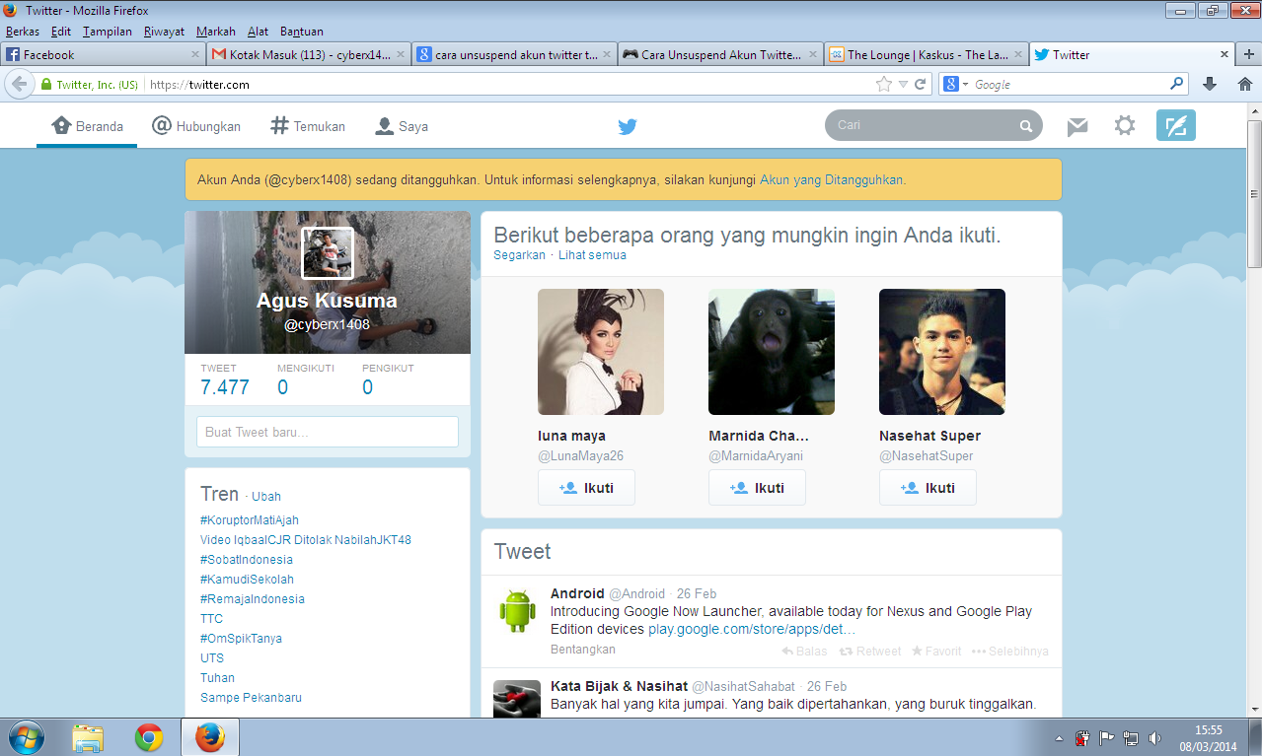Image resolution: width=1262 pixels, height=756 pixels.
Task: Open the Bantuan menu
Action: click(x=301, y=32)
